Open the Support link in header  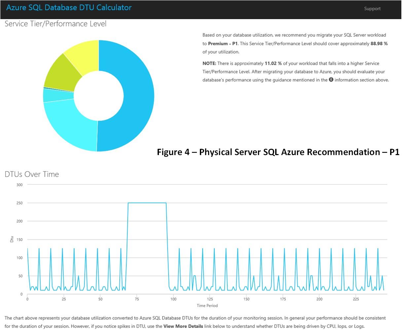[372, 9]
